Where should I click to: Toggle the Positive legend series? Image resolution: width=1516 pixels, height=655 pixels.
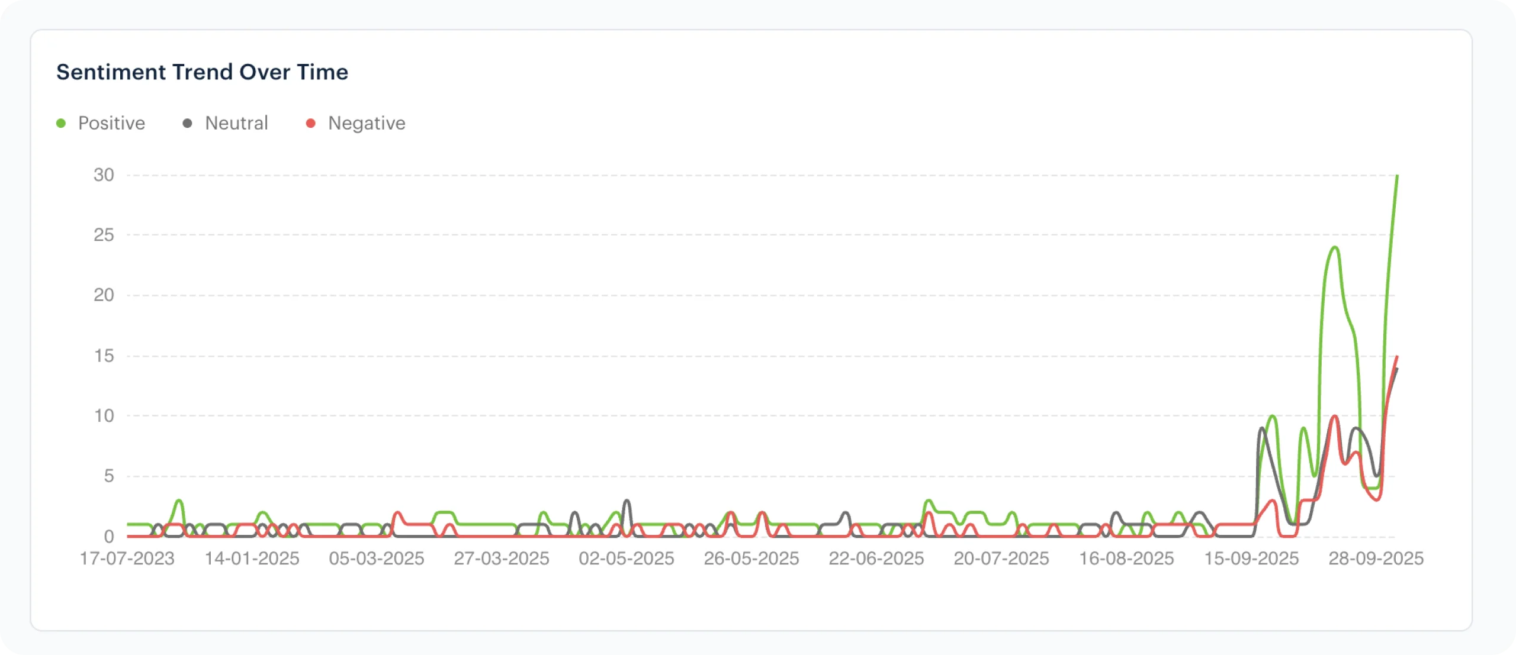click(111, 123)
